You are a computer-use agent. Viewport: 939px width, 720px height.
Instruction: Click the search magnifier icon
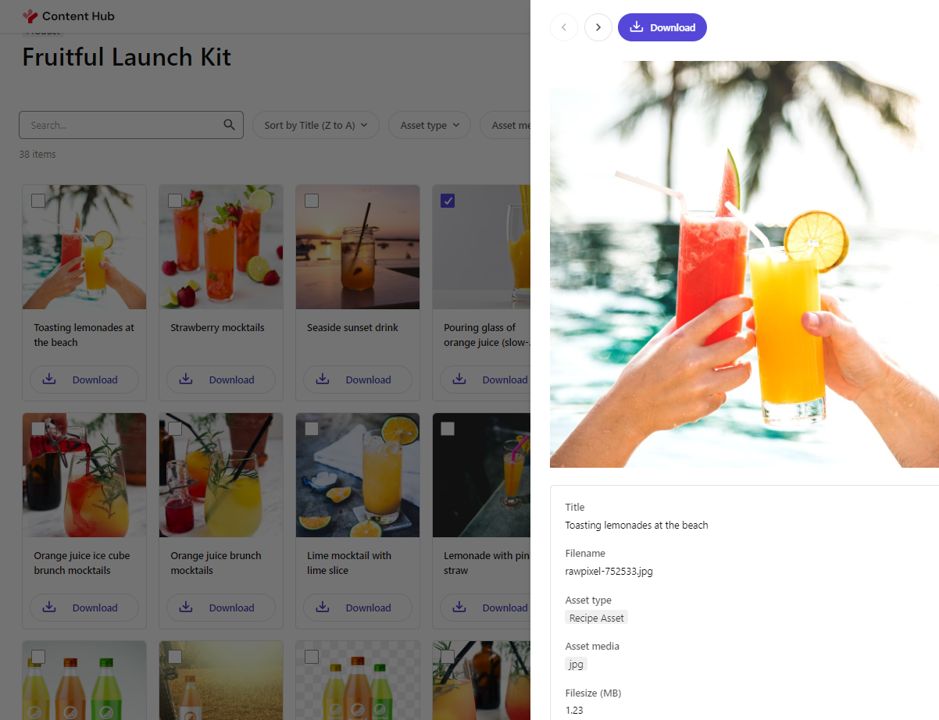tap(229, 125)
